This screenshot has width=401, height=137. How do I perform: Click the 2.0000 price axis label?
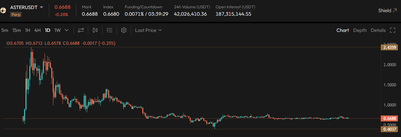click(x=390, y=65)
